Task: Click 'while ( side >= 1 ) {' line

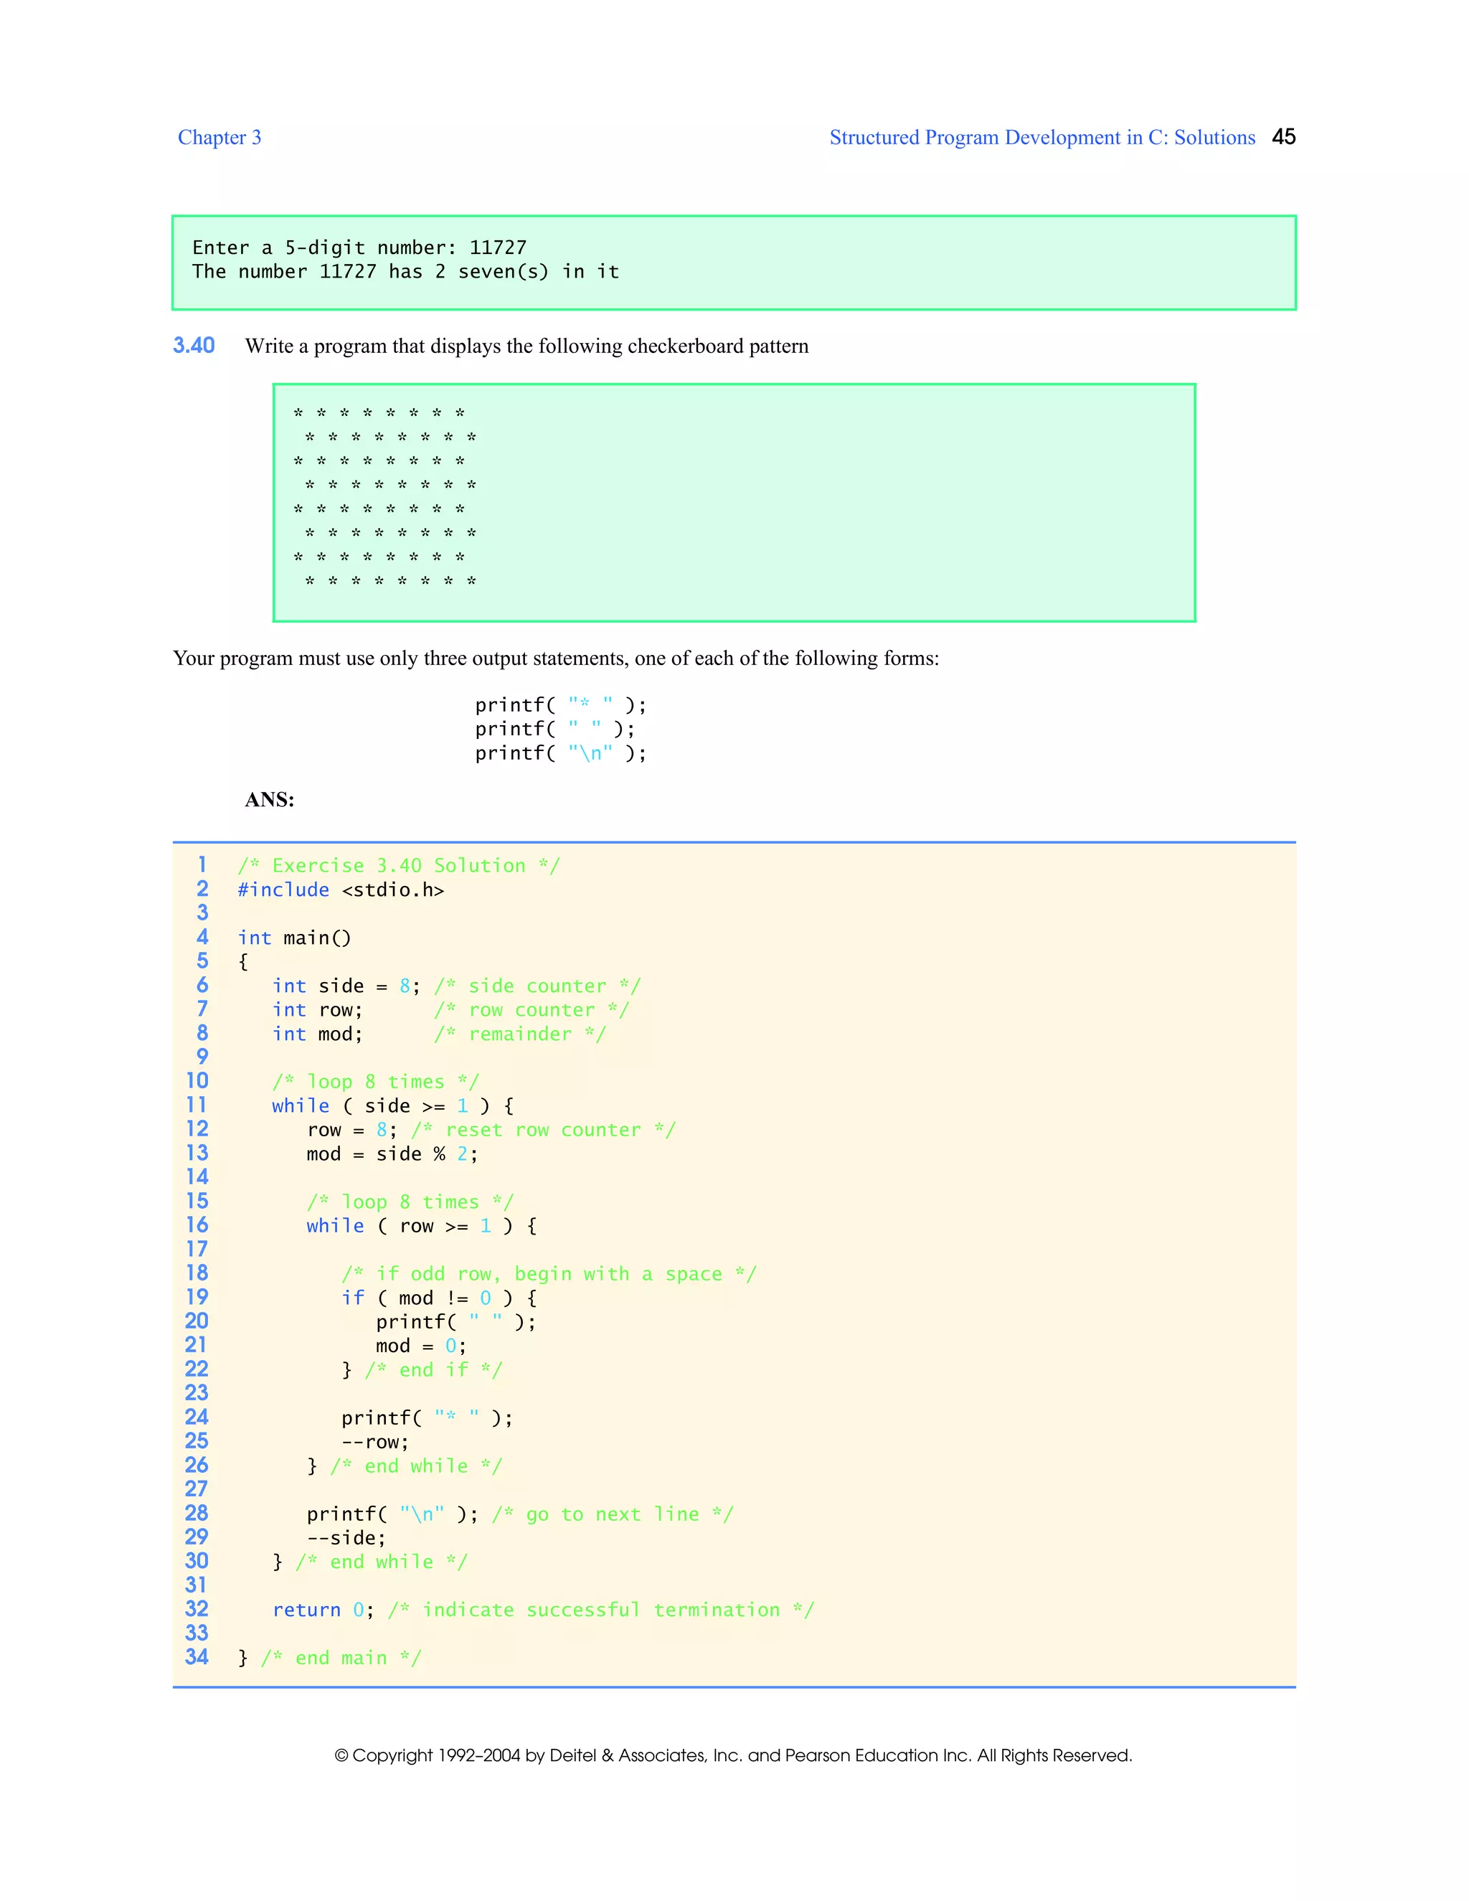Action: click(392, 1106)
